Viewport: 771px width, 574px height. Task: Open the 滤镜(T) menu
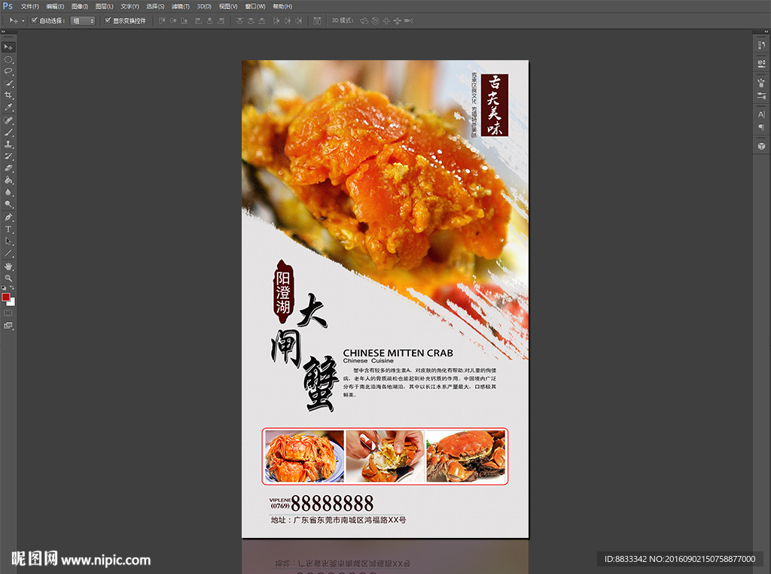(x=181, y=6)
